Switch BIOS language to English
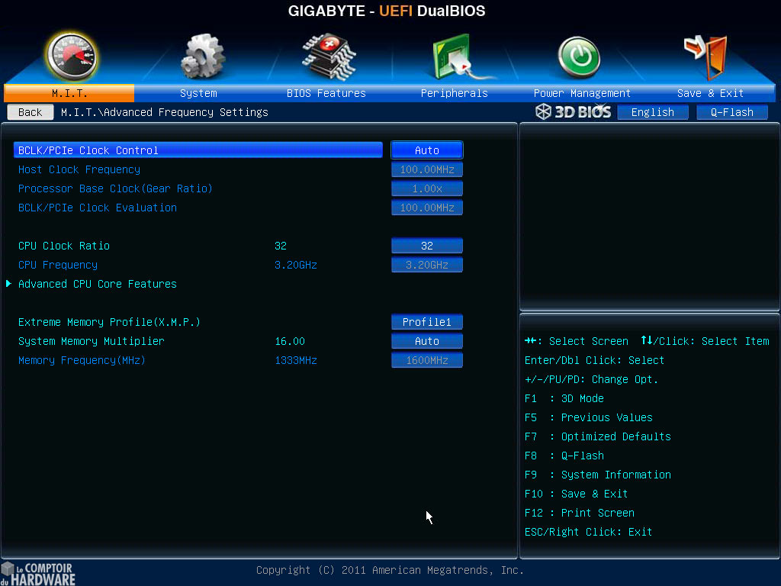Image resolution: width=781 pixels, height=586 pixels. [x=652, y=111]
